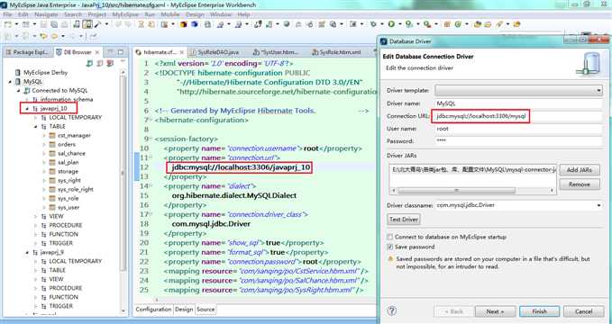
Task: Open the Driver classname dropdown
Action: click(598, 205)
